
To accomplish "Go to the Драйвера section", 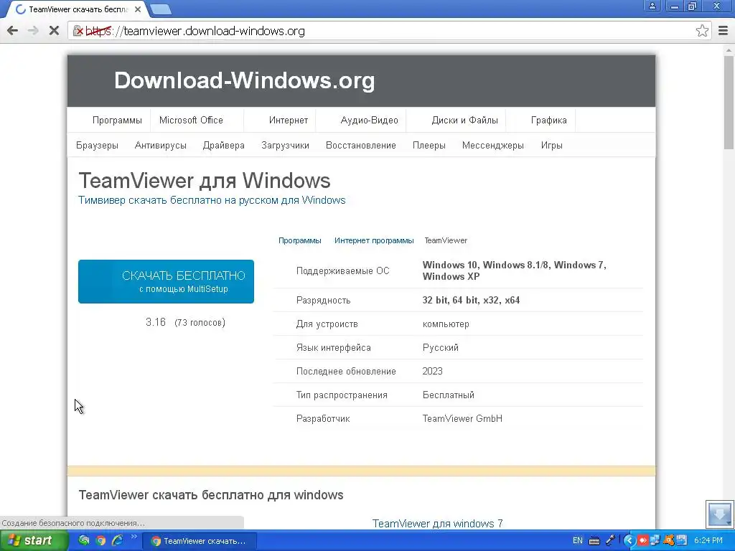I will (224, 145).
